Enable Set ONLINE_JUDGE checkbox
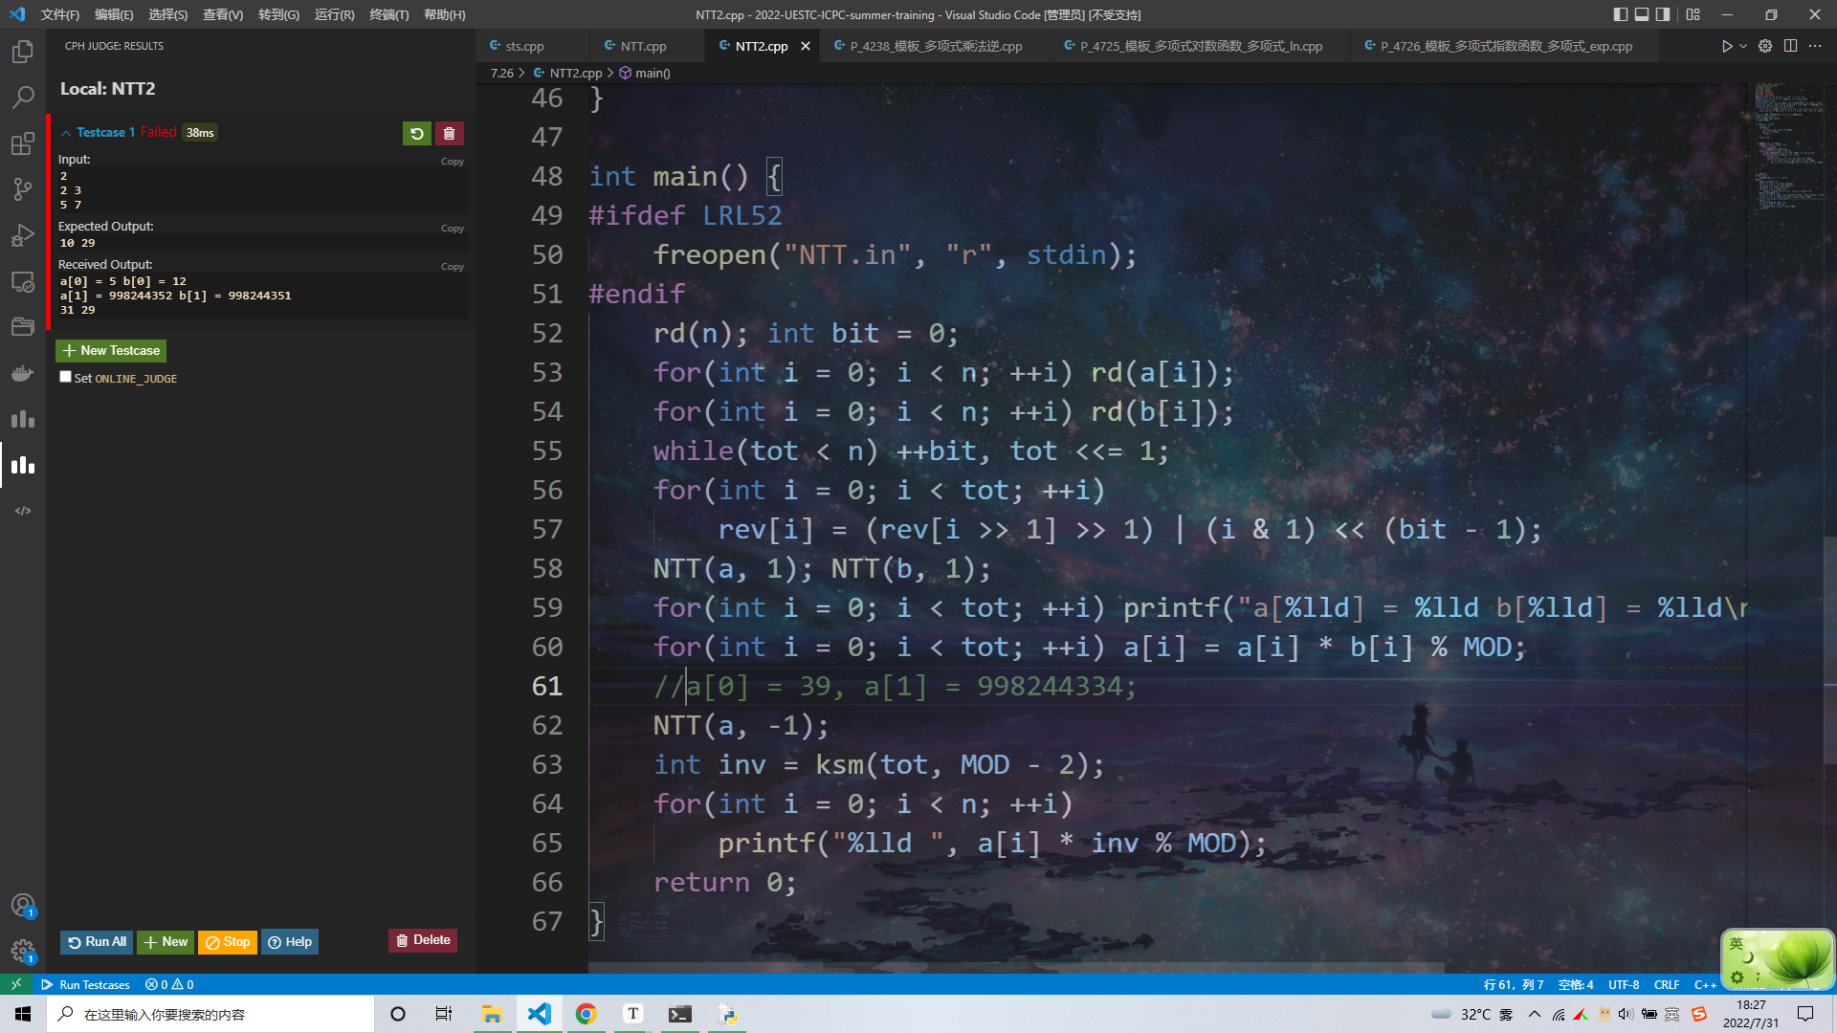The image size is (1837, 1033). [65, 377]
